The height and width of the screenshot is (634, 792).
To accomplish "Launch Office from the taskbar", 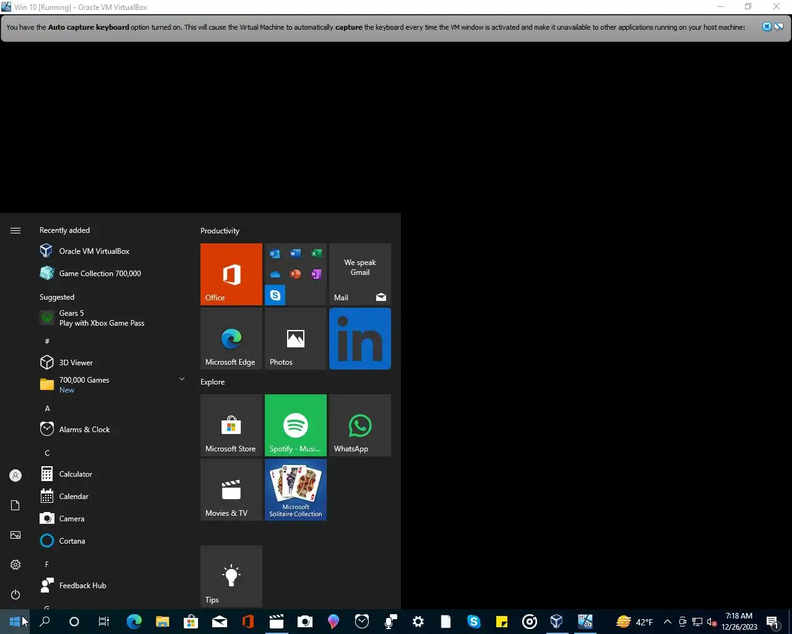I will point(248,622).
